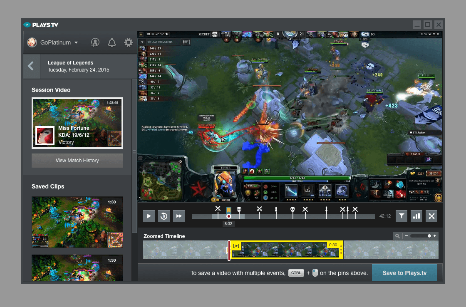Screen dimensions: 466x307
Task: Click the 8:32 current time label
Action: (x=228, y=224)
